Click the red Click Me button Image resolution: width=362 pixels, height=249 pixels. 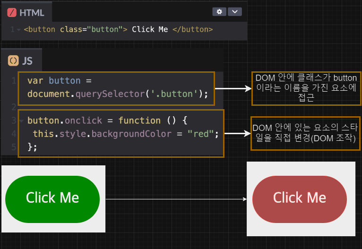pos(300,199)
